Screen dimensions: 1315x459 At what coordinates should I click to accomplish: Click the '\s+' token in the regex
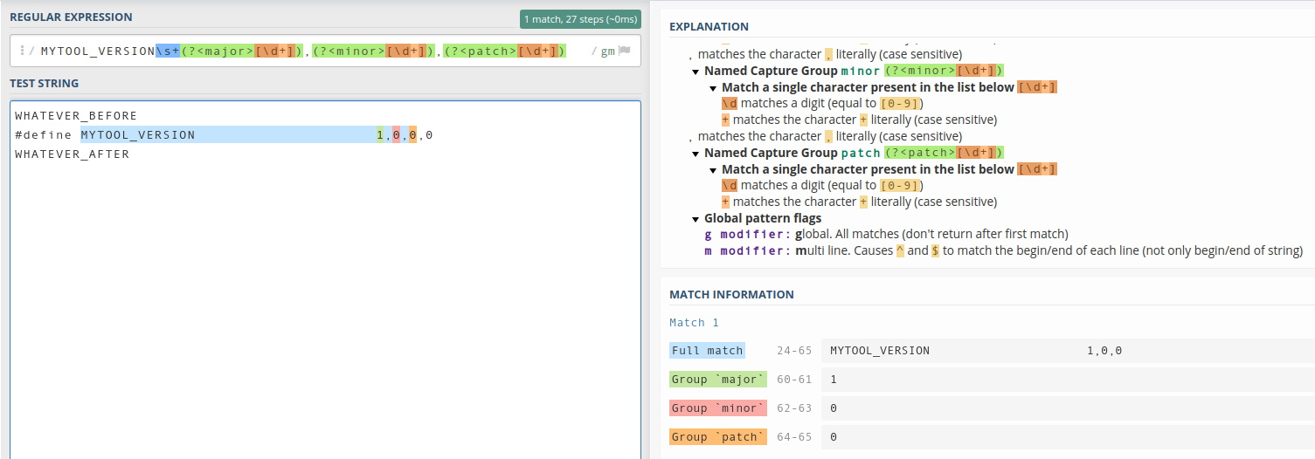pos(167,51)
